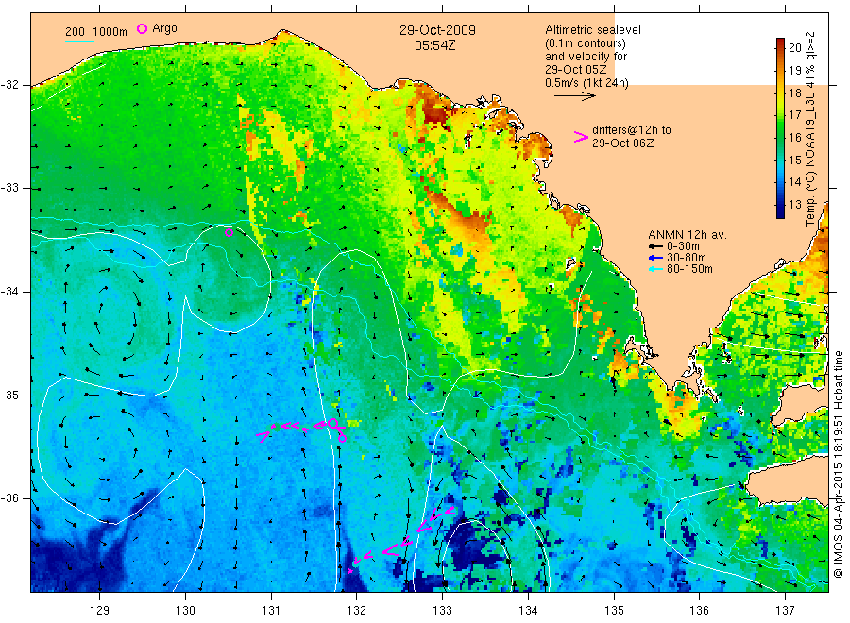Click the blue 30-80m ANMN arrow
850x623 pixels.
(x=656, y=258)
